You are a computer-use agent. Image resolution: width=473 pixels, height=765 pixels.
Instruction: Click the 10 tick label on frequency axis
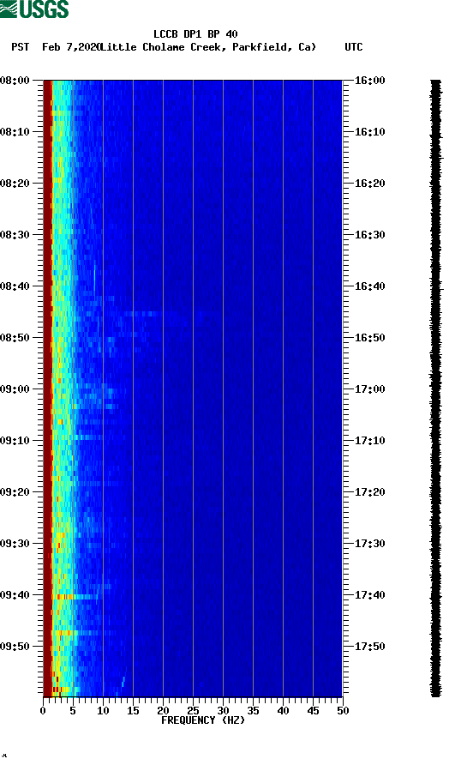click(103, 711)
